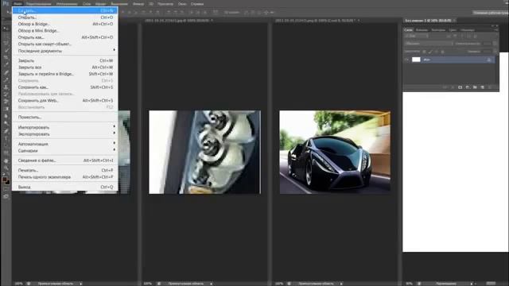Select the Path Selection tool
Viewport: 509px width, 286px height.
6,146
